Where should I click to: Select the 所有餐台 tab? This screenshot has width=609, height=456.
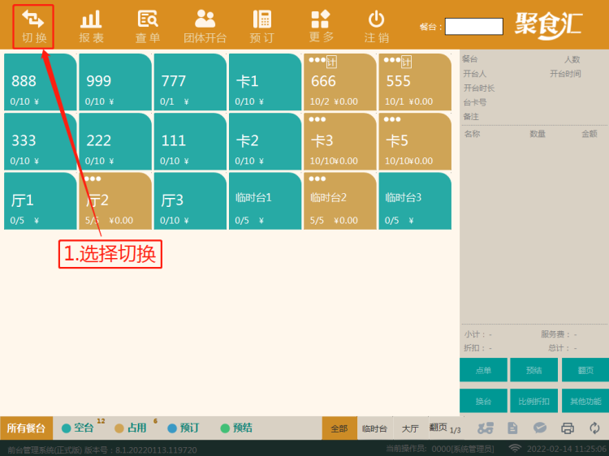click(27, 428)
